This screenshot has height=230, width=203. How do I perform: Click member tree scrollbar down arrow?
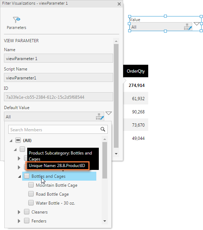pos(105,221)
